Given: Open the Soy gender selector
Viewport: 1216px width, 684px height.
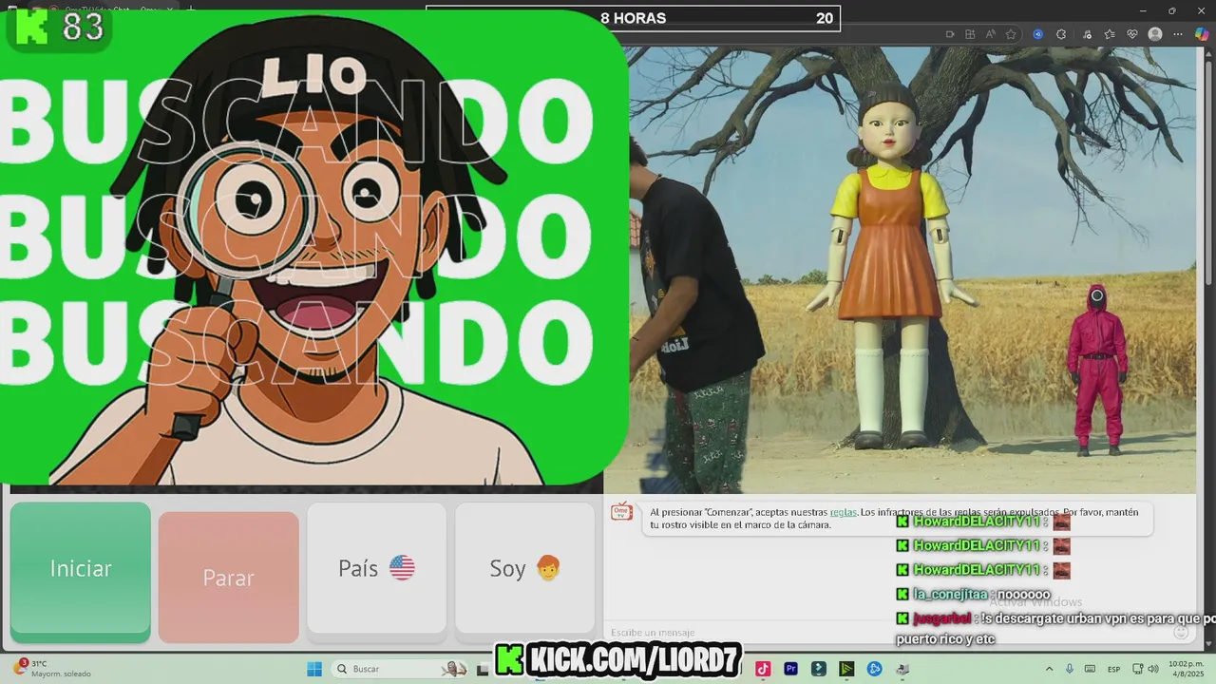Looking at the screenshot, I should [x=525, y=568].
